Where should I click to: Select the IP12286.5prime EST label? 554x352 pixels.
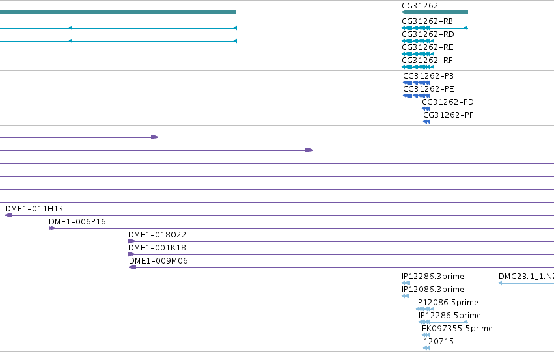(x=449, y=316)
